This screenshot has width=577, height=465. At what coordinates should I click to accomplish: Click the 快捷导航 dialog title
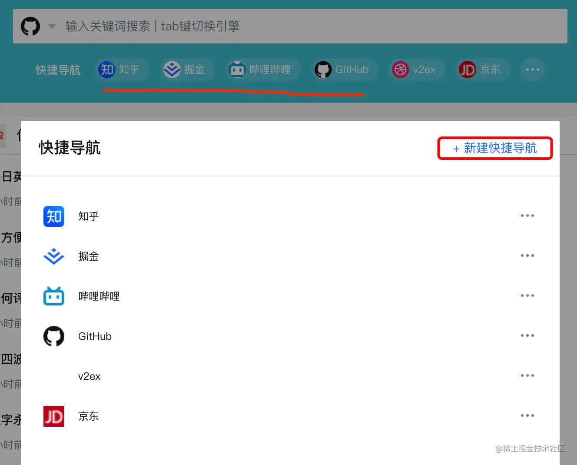70,148
